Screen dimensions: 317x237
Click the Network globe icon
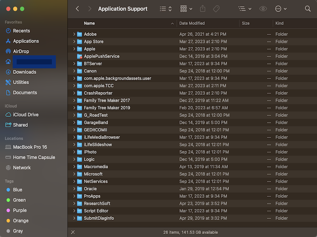tap(8, 167)
